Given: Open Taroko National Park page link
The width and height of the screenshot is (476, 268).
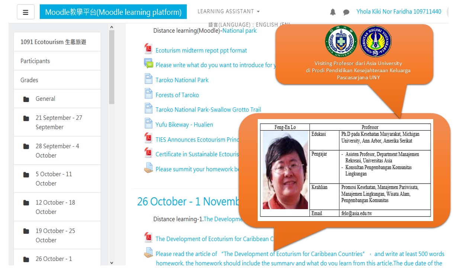Looking at the screenshot, I should (x=182, y=80).
